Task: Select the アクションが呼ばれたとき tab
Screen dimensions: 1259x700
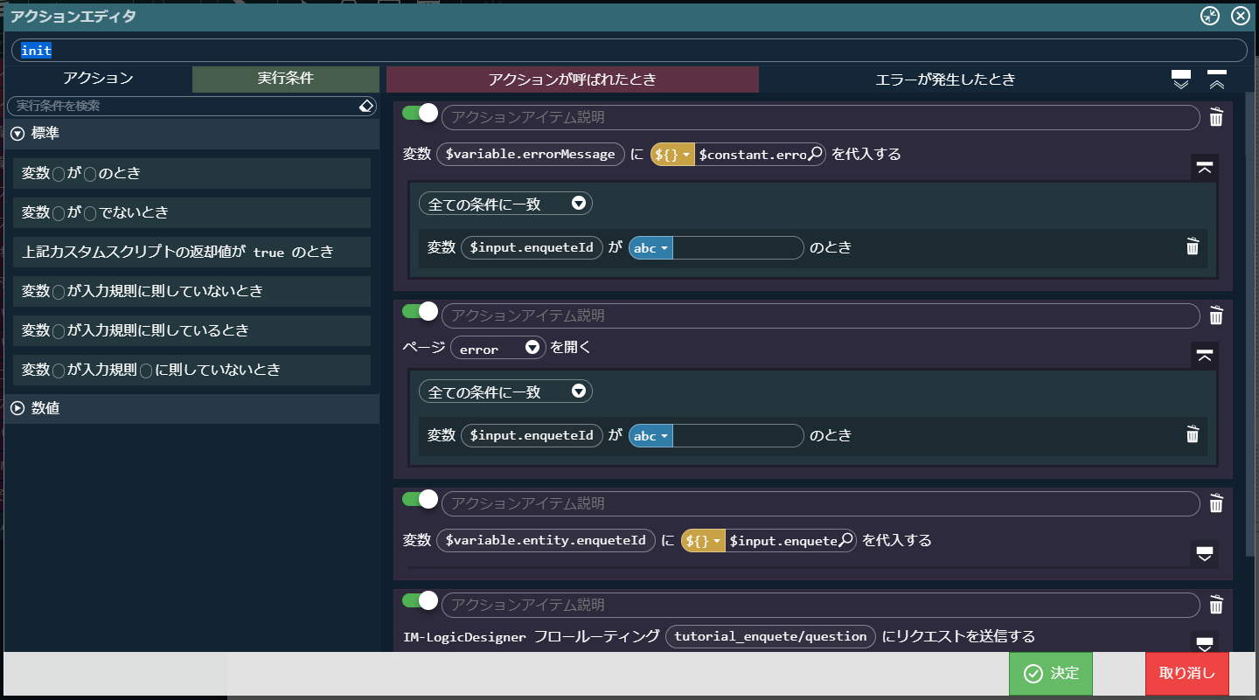Action: coord(573,80)
